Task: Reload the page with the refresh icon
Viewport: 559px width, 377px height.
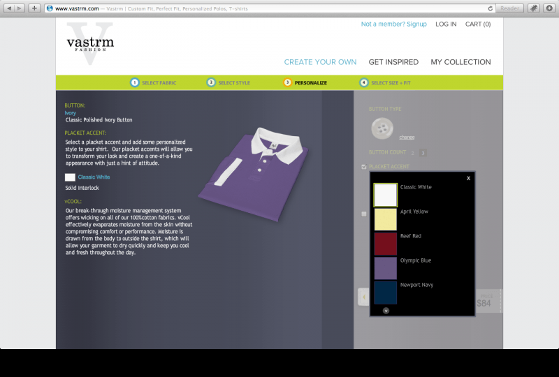Action: [491, 8]
